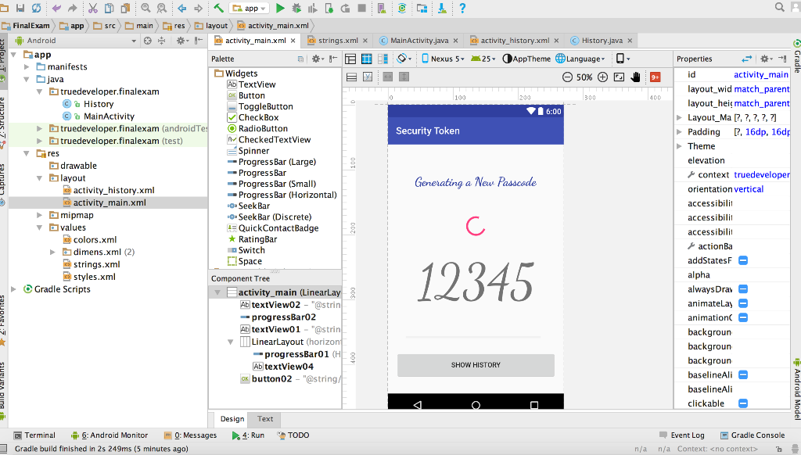Toggle the alwaysDrawnWithCache property box
This screenshot has height=455, width=801.
[x=743, y=289]
